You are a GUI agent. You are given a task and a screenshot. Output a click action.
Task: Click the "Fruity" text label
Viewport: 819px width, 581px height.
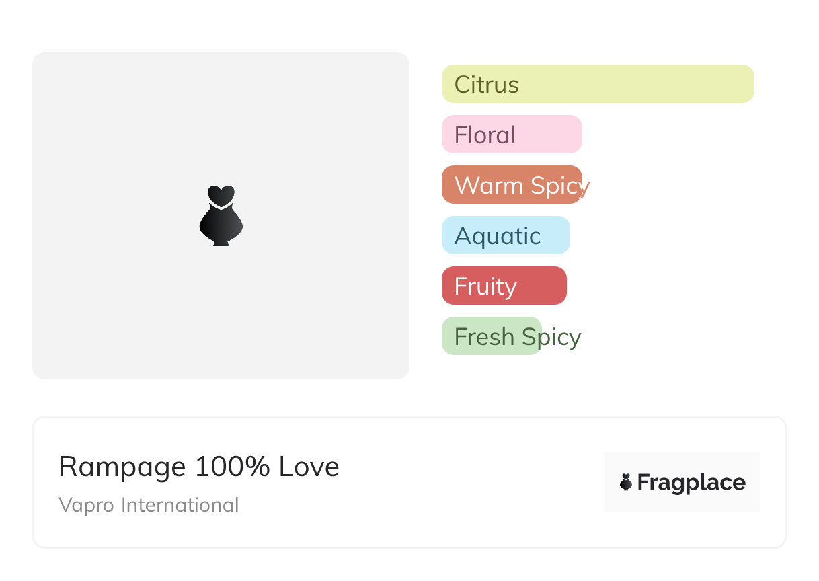[x=485, y=286]
